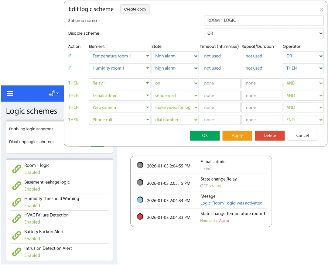Click the link icon for Intrusion Detection Alert
Viewport: 328px width, 265px height.
point(16,252)
